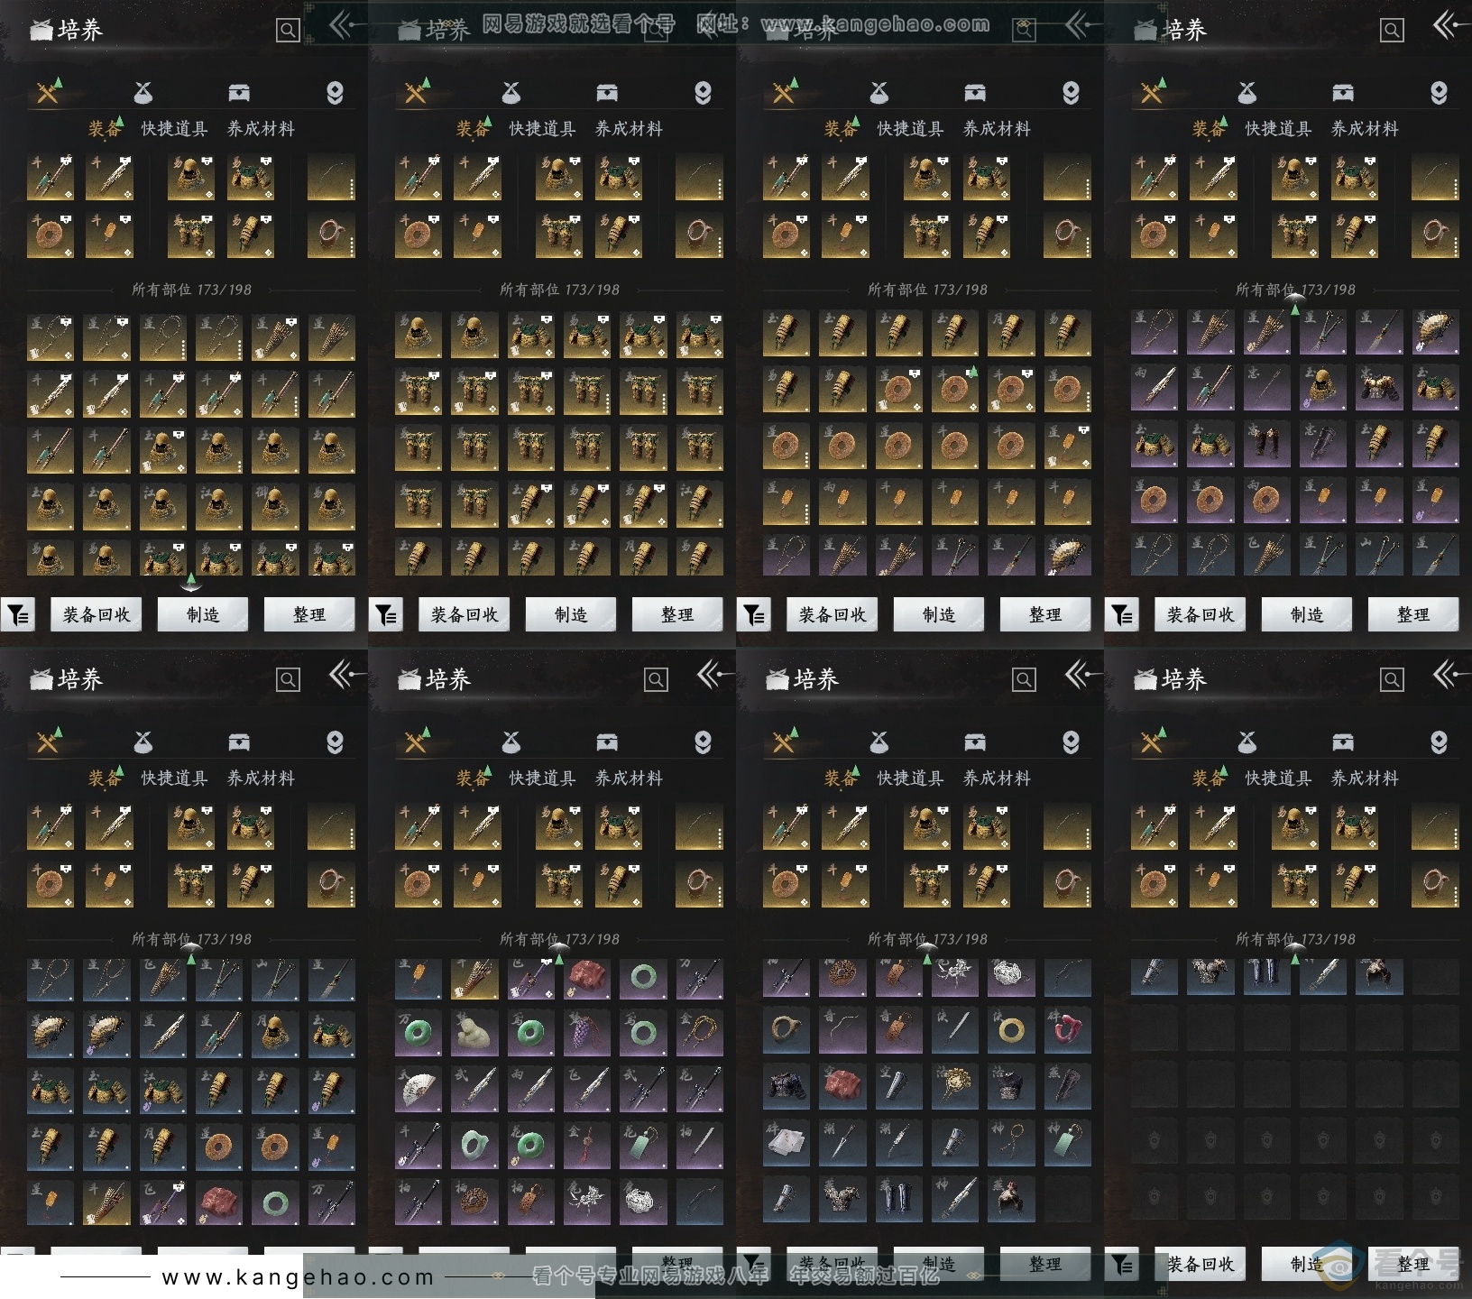Select folding fan item in top third panel grid
The height and width of the screenshot is (1299, 1472).
coord(1067,557)
